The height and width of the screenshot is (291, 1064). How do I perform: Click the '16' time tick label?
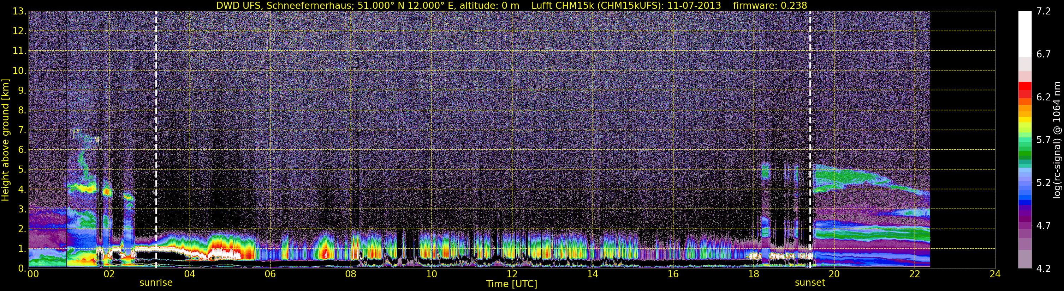coord(673,274)
